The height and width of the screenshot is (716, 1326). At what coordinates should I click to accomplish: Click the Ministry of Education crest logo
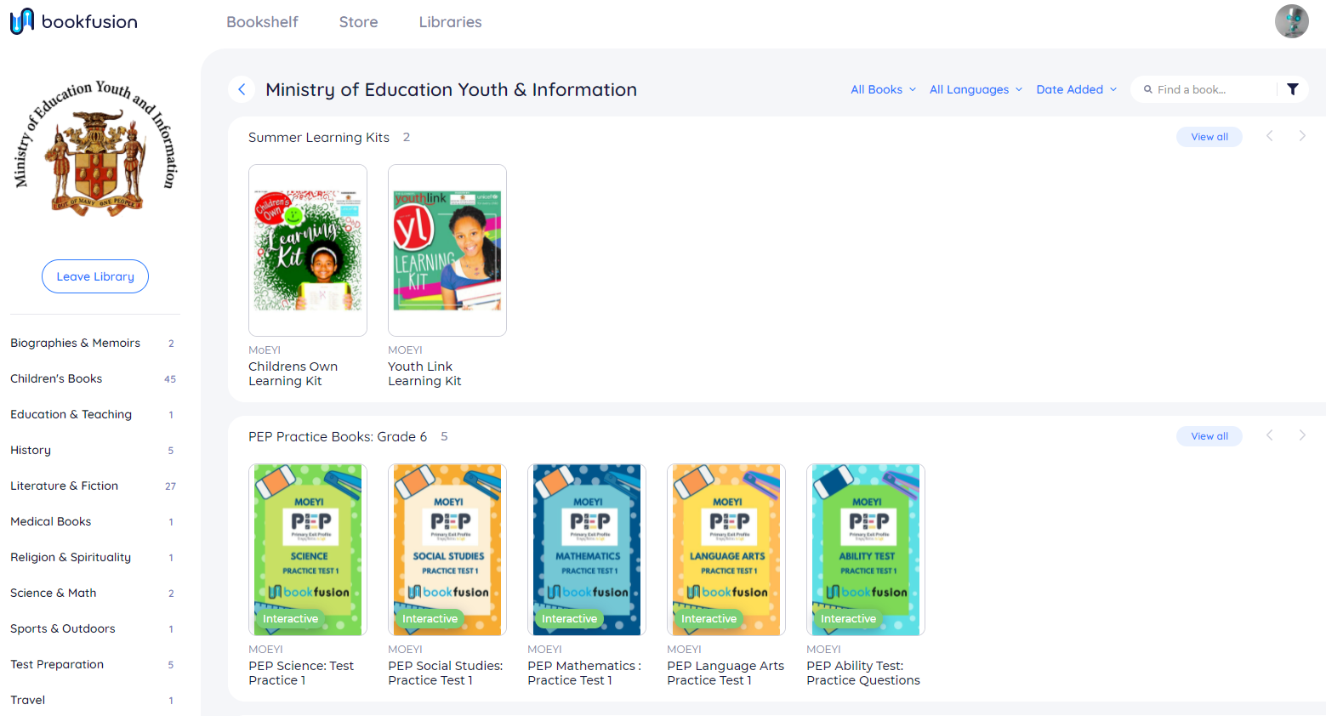tap(95, 148)
